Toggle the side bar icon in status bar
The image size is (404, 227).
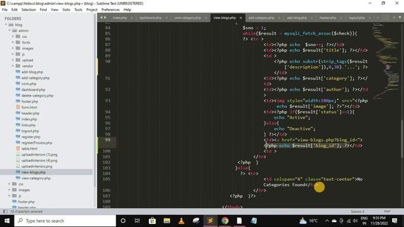coord(5,212)
